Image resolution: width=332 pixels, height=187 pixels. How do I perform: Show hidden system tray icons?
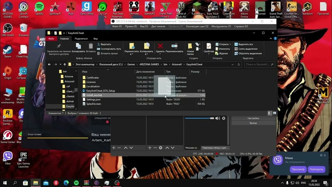[282, 183]
